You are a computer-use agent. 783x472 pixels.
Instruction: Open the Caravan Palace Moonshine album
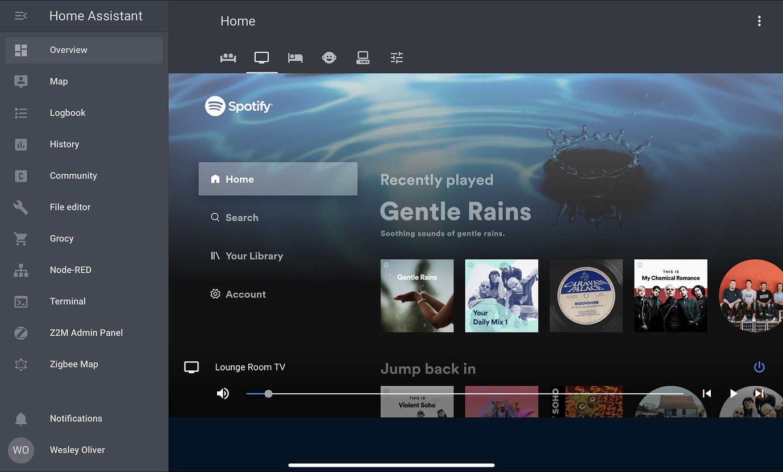(x=586, y=296)
